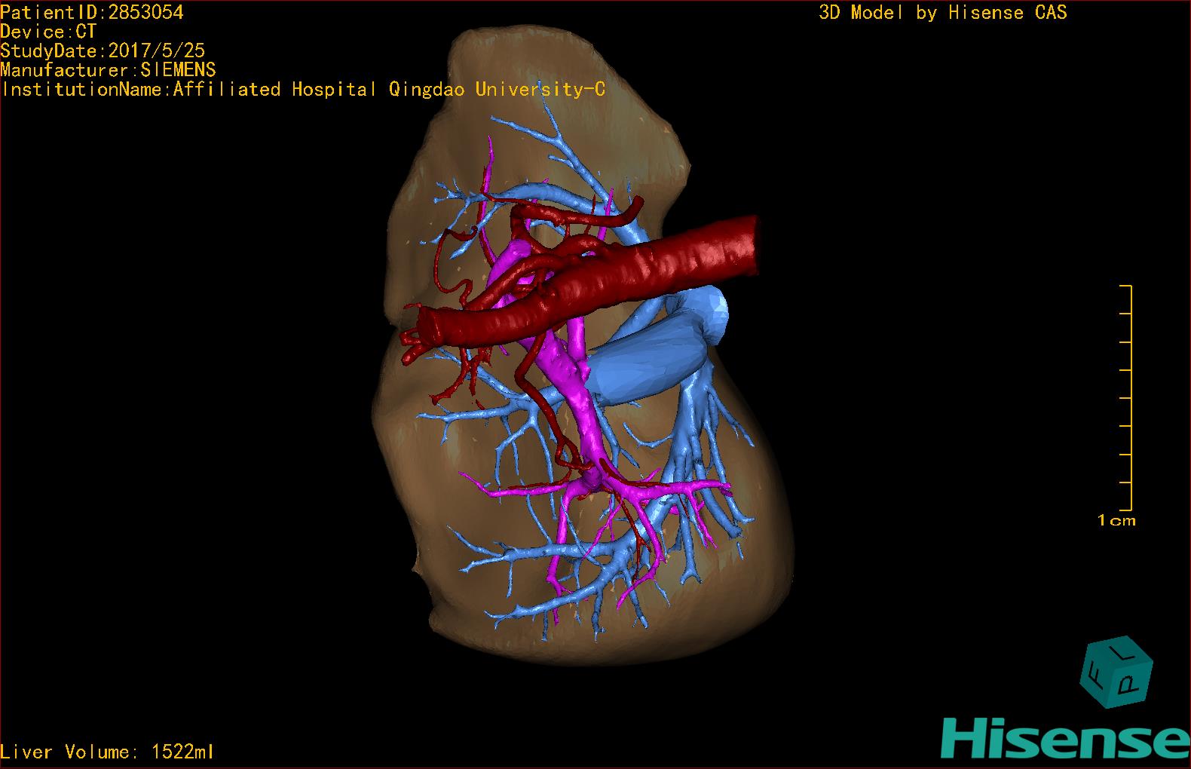Click the 1cm scale label
The image size is (1191, 769).
tap(1116, 520)
